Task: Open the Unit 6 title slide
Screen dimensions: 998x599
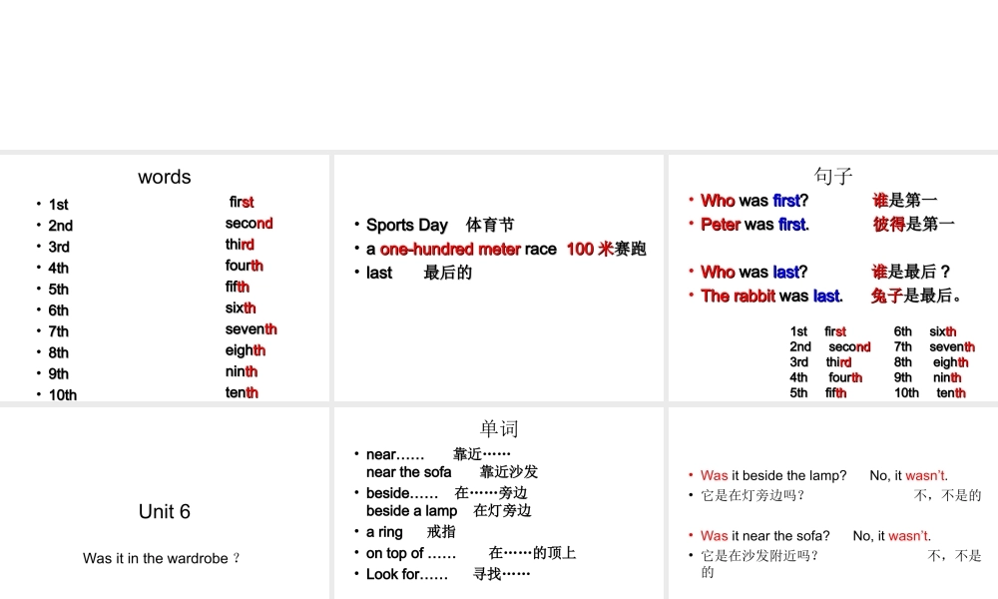Action: [x=165, y=503]
